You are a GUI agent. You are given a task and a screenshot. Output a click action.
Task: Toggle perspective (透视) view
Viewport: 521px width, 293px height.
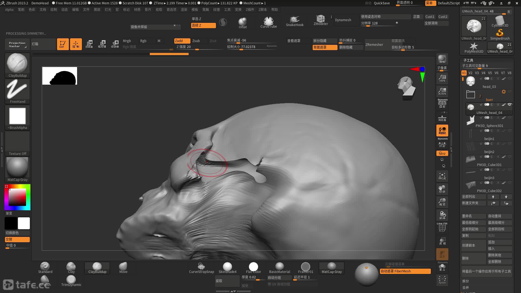click(442, 104)
